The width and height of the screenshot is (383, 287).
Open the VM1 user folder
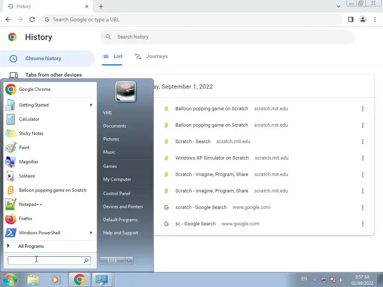pos(107,113)
